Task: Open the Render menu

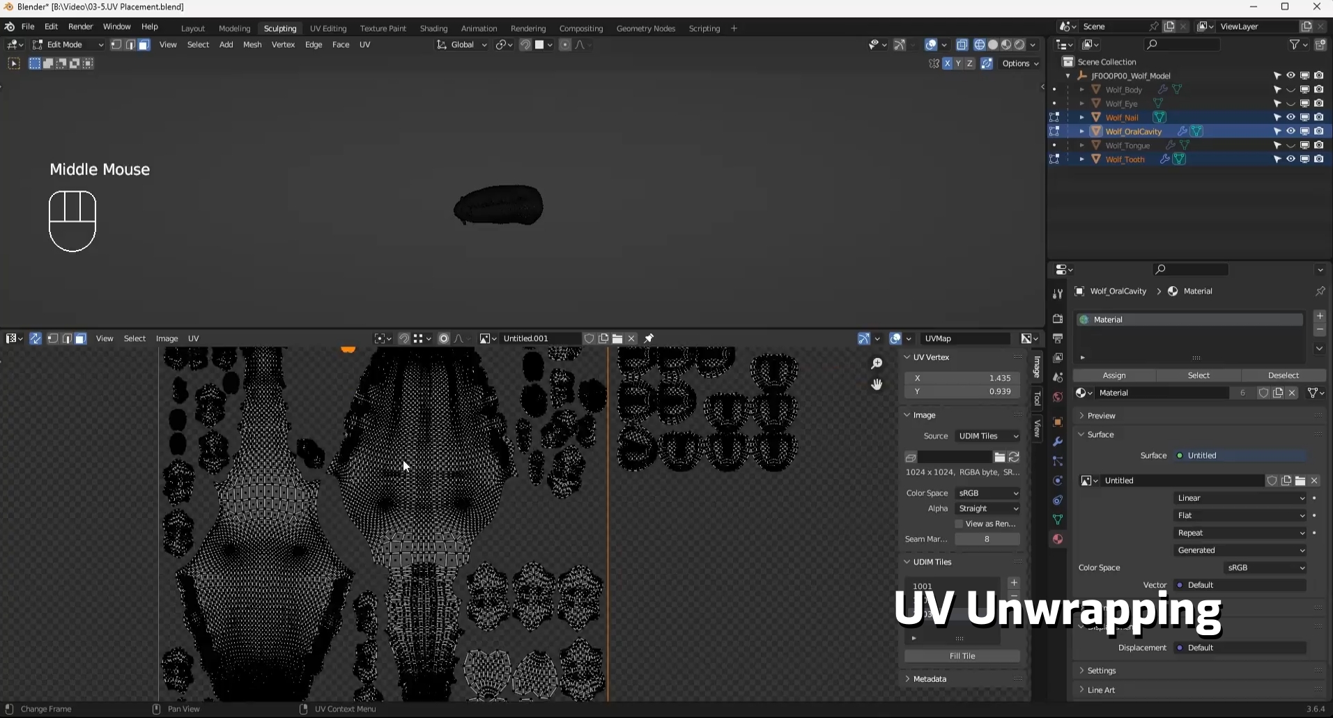Action: [x=80, y=26]
